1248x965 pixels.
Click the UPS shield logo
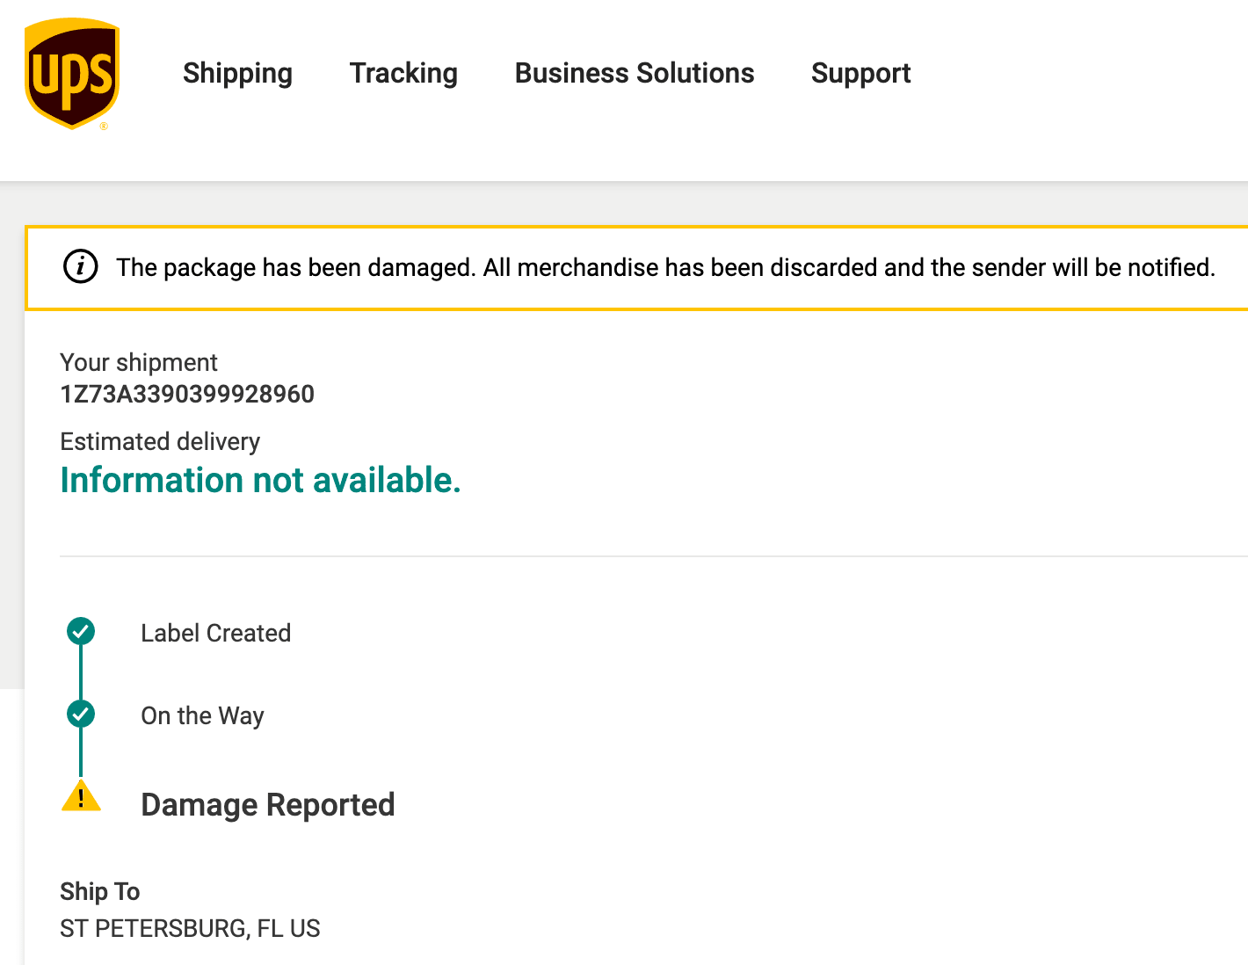[71, 74]
